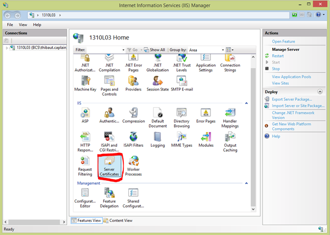
Task: Click Export Server Package link
Action: [292, 99]
